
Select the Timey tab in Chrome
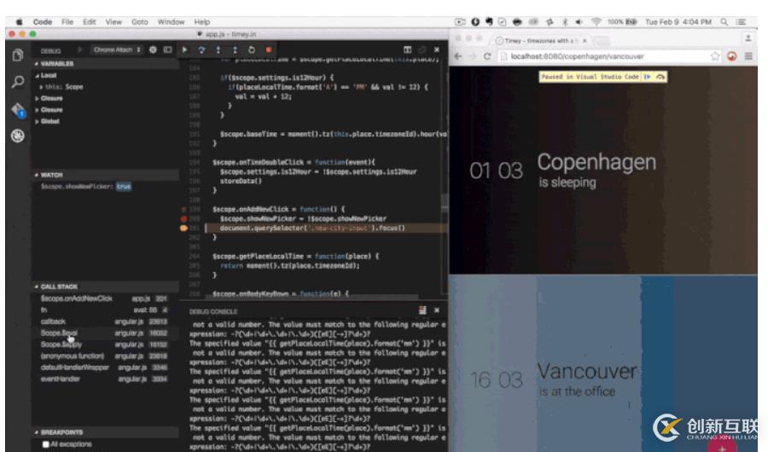(x=541, y=41)
